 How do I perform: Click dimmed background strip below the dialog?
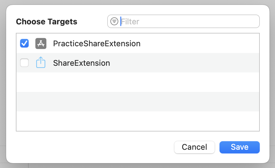(137, 166)
